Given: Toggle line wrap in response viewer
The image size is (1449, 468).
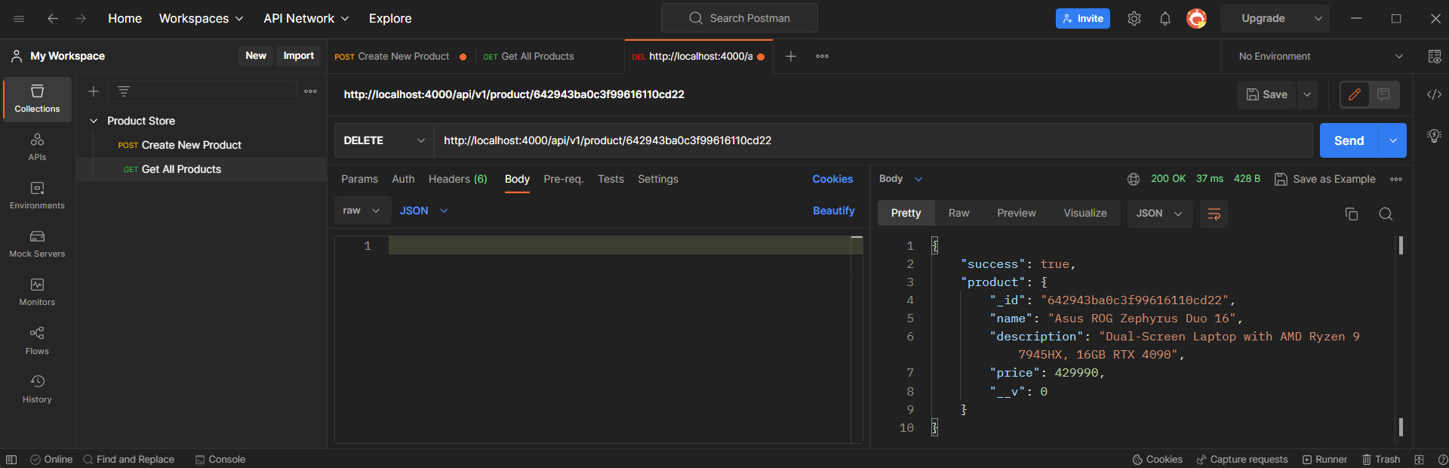Looking at the screenshot, I should click(1214, 214).
